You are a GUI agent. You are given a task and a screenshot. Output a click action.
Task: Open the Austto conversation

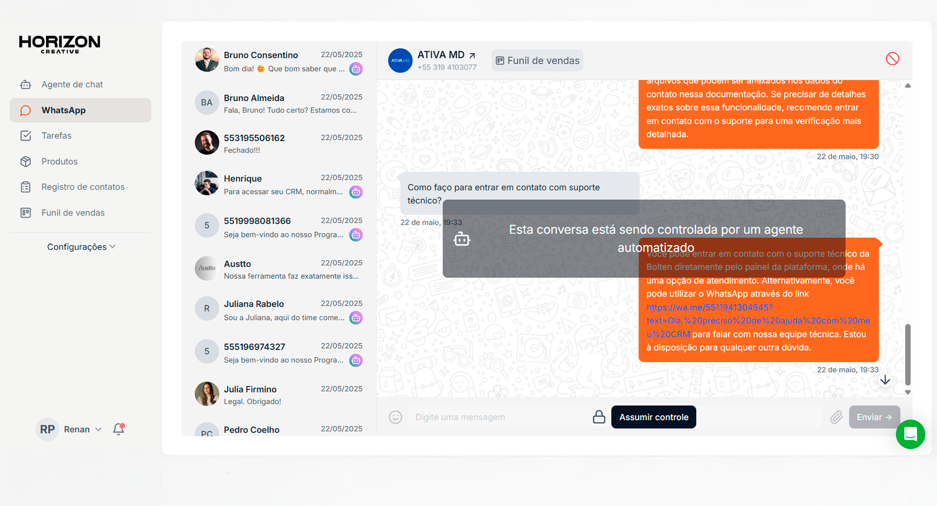(x=279, y=269)
